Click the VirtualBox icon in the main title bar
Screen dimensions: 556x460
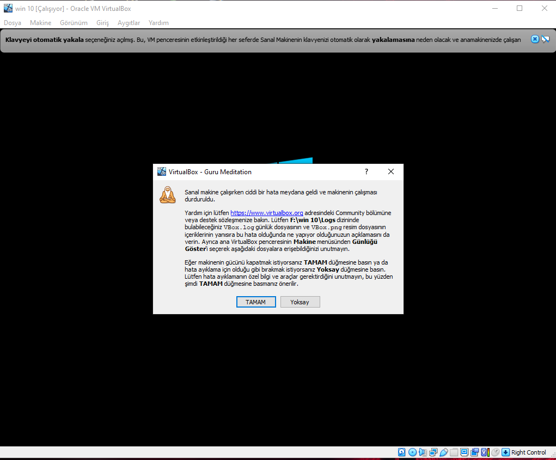[x=8, y=8]
